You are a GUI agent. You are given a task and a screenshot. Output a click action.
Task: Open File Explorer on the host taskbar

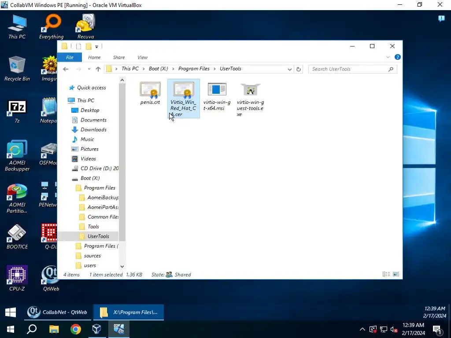click(x=54, y=329)
